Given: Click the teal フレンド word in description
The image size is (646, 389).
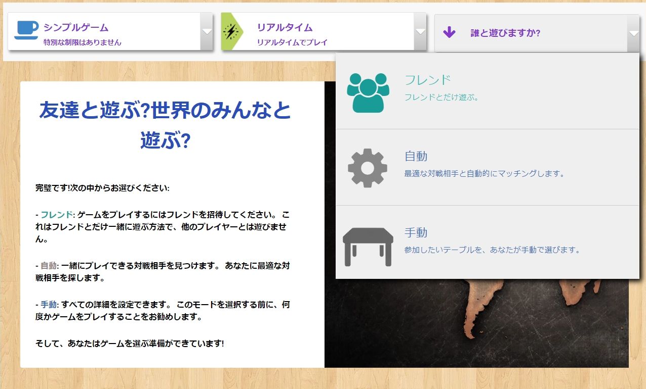Looking at the screenshot, I should tap(57, 214).
